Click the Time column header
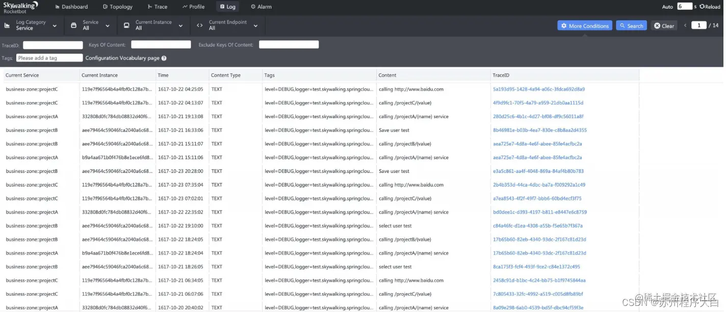 click(163, 75)
